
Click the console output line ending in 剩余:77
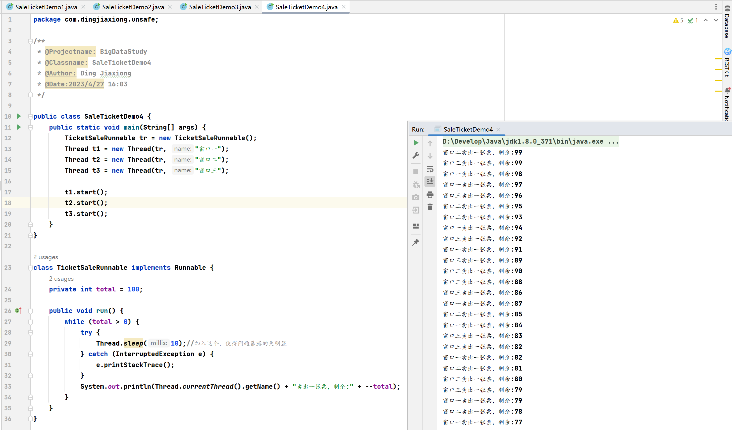click(482, 422)
